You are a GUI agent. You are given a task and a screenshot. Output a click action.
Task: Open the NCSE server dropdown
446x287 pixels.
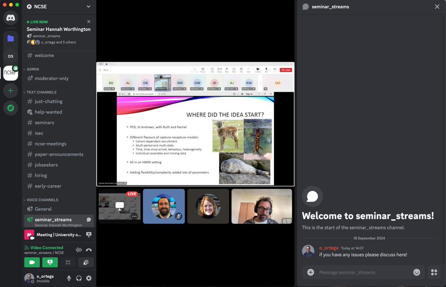pos(88,6)
